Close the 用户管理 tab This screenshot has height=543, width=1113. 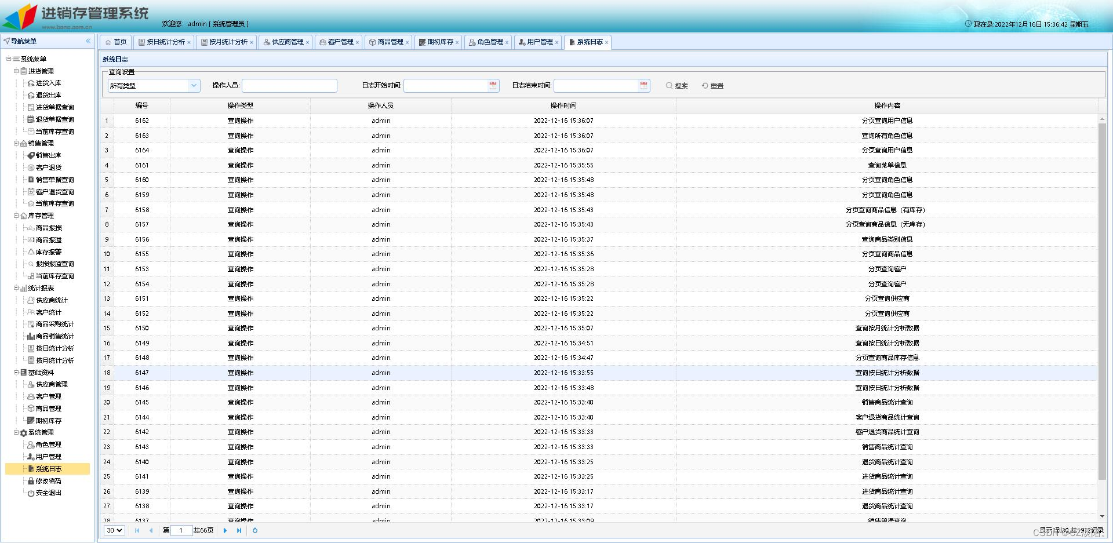click(x=556, y=42)
